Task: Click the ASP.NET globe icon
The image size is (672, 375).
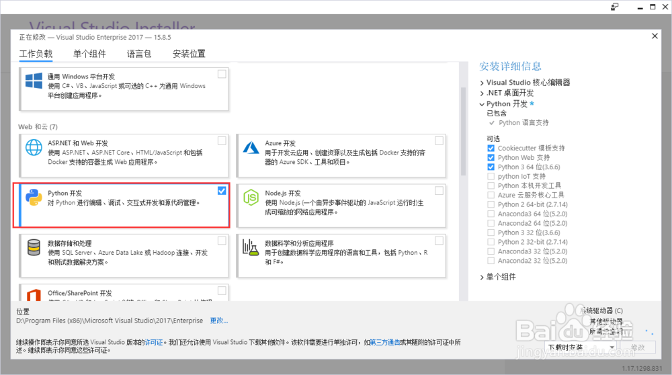Action: coord(34,147)
